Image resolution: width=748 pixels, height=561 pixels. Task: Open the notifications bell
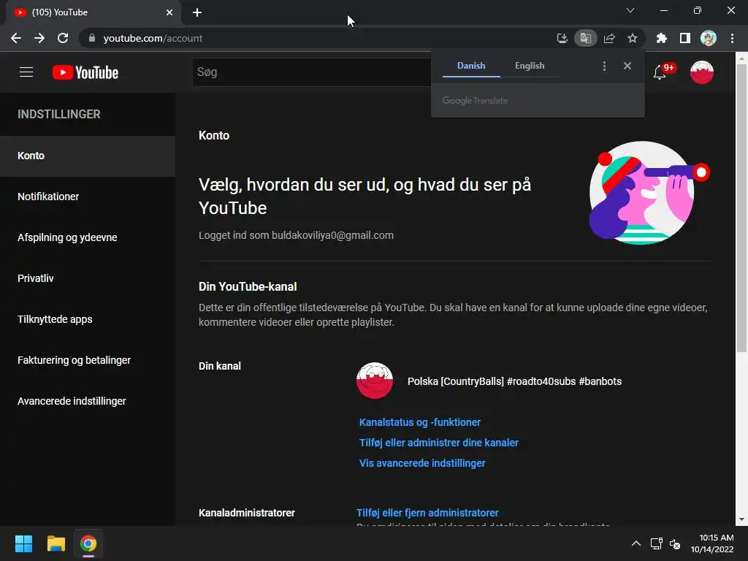pos(660,72)
